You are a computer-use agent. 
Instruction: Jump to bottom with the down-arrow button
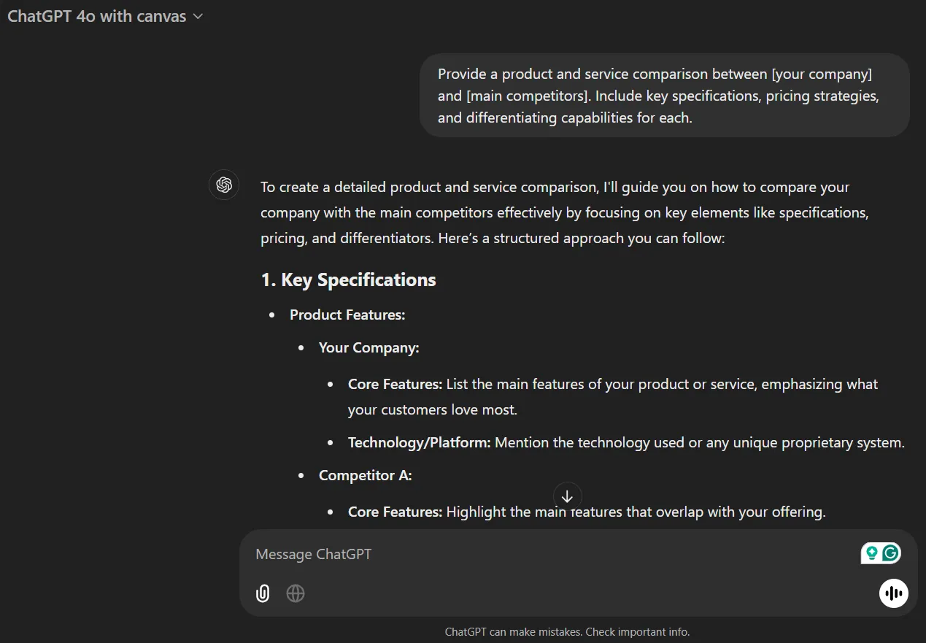567,496
